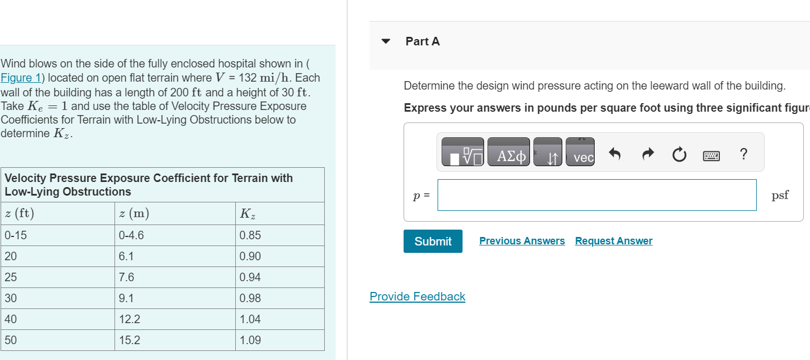
Task: Click the 1.09 Kz value in table
Action: tap(251, 340)
